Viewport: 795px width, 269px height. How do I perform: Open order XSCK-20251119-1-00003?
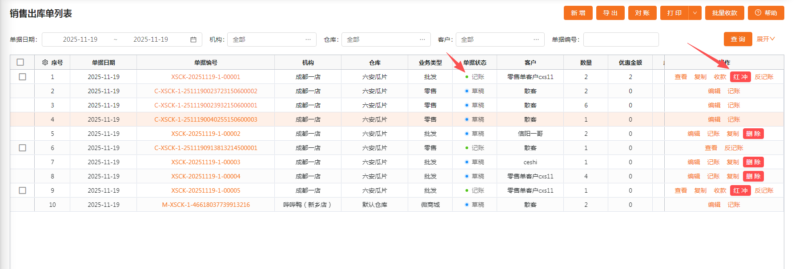pyautogui.click(x=206, y=162)
